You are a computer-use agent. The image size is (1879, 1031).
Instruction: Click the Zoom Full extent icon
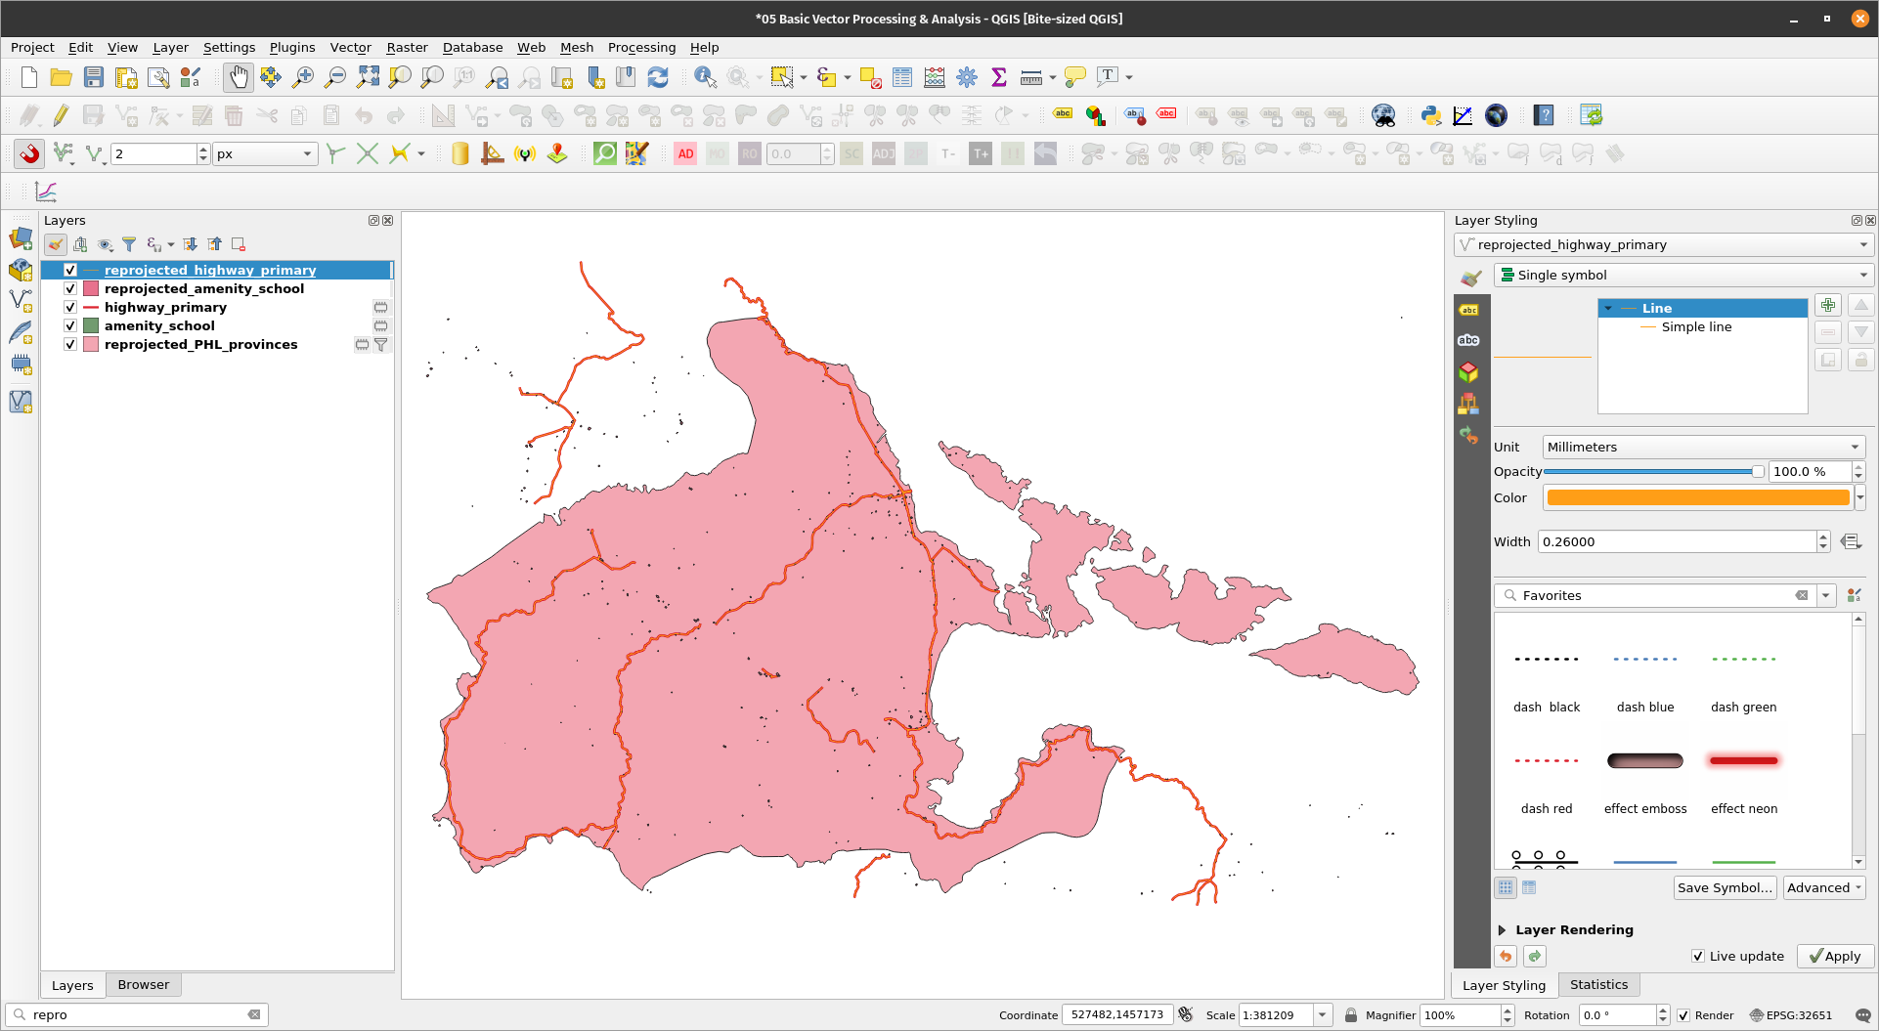[x=368, y=77]
